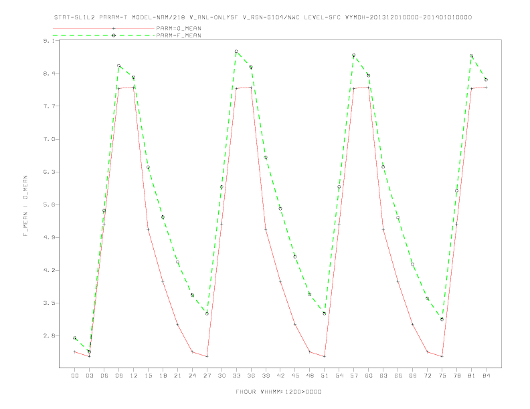Image resolution: width=530 pixels, height=409 pixels.
Task: Click the 48 forecast hour tick label
Action: [310, 376]
